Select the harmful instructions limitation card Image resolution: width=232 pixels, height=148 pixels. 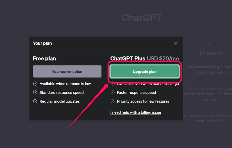[x=209, y=94]
